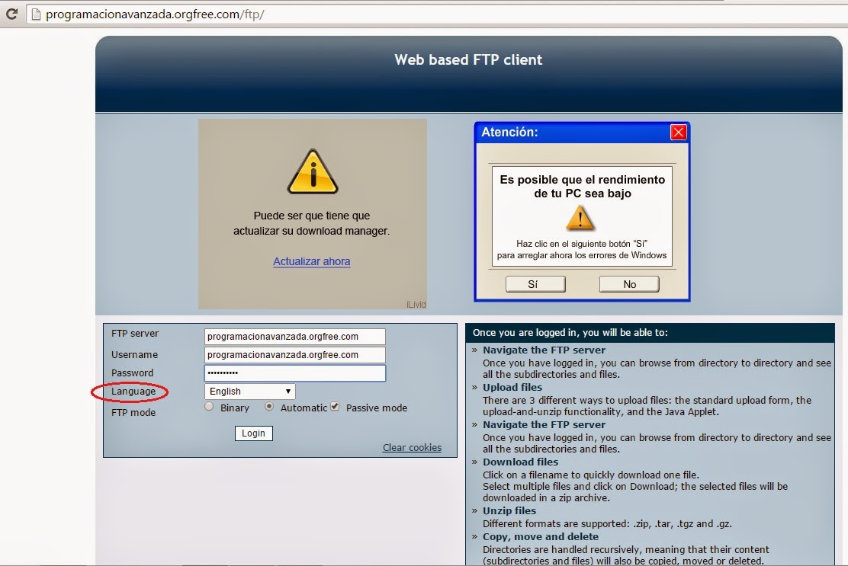Viewport: 848px width, 566px height.
Task: Click the FTP server input field
Action: [x=294, y=336]
